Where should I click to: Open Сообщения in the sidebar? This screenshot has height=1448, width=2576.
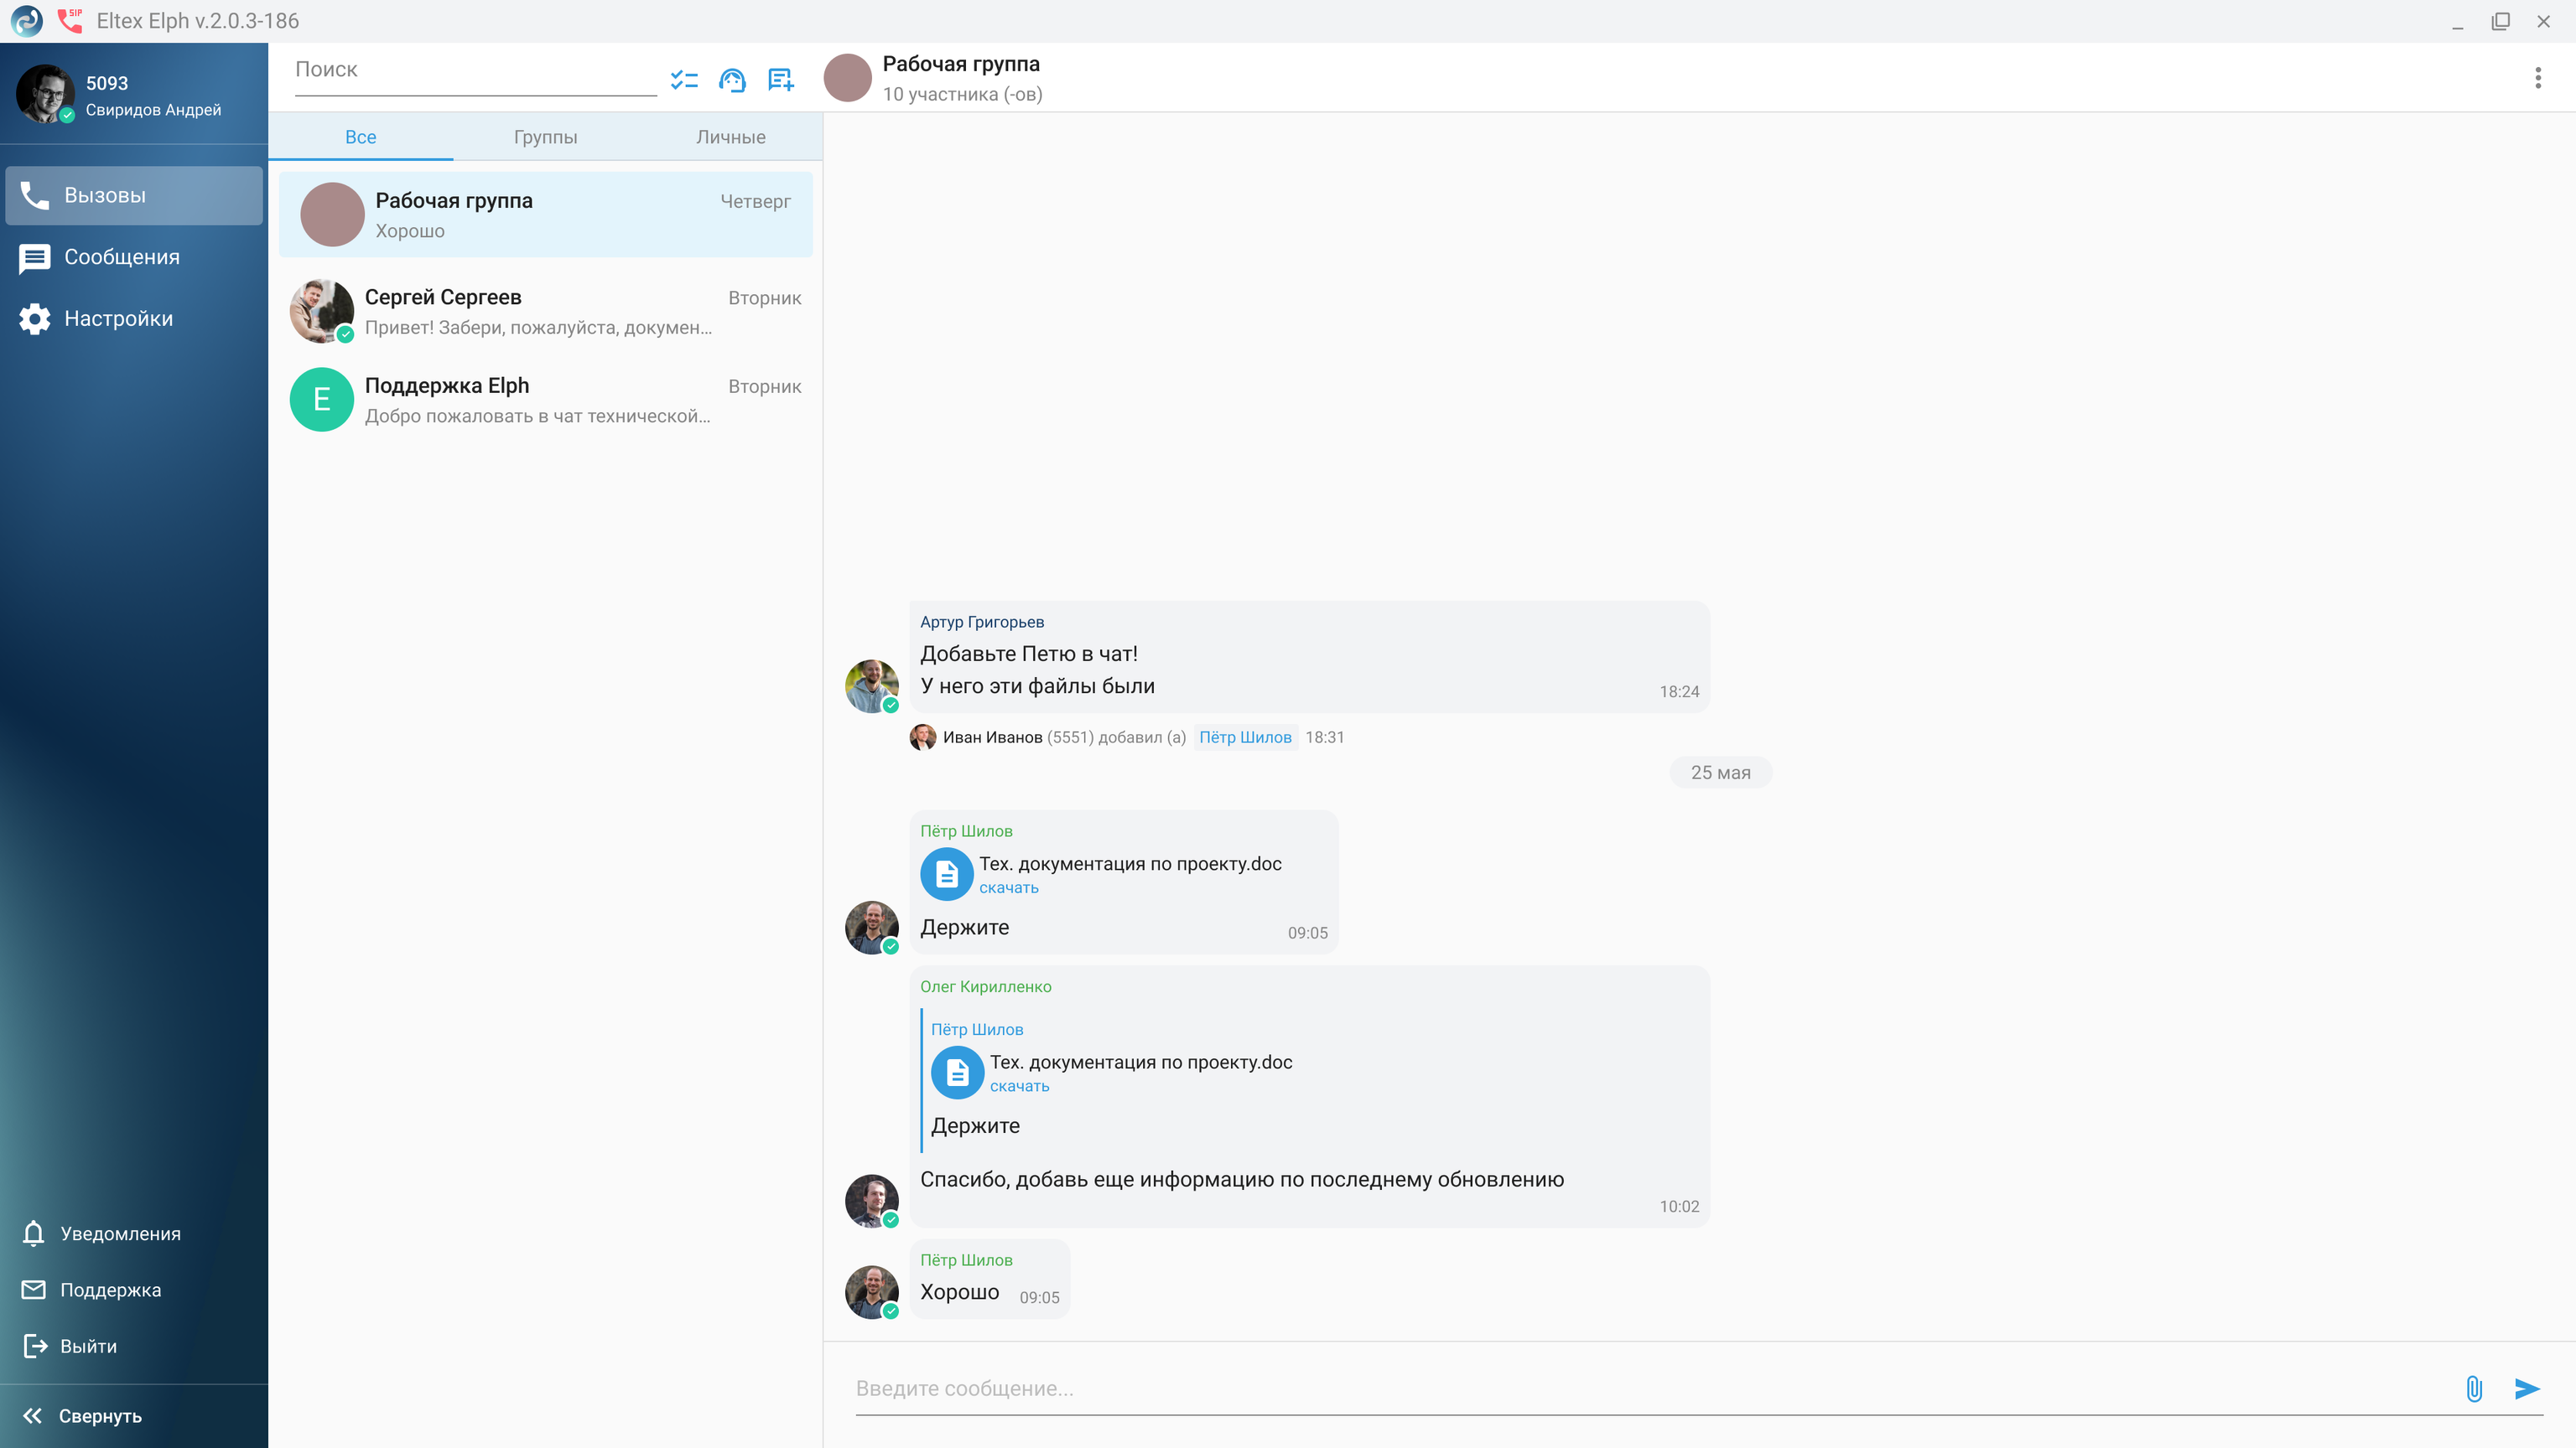pyautogui.click(x=122, y=256)
